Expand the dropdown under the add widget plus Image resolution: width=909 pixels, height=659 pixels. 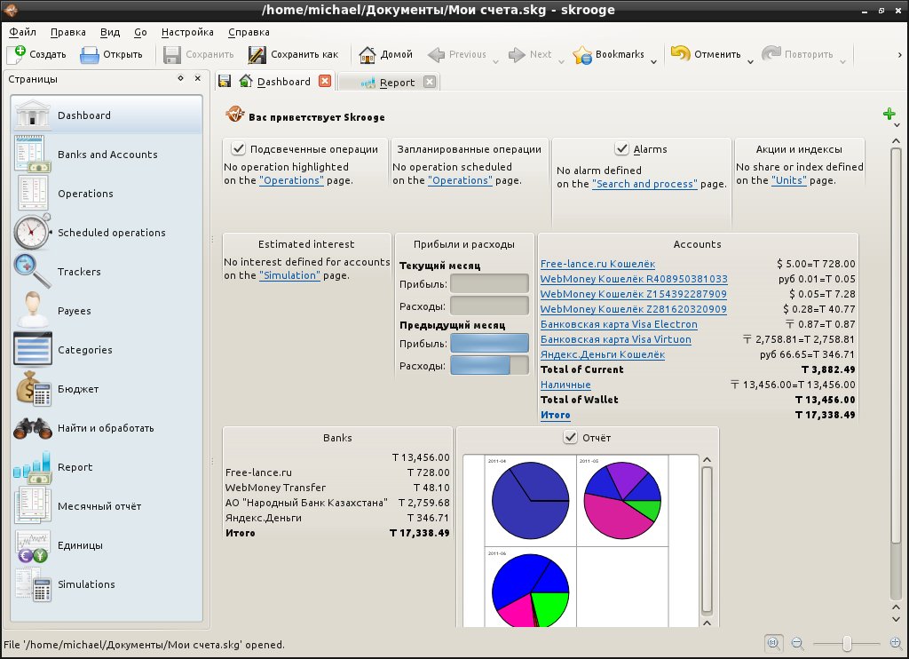pos(897,124)
